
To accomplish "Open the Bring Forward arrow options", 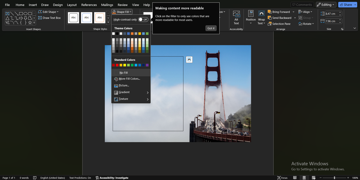I will 293,12.
